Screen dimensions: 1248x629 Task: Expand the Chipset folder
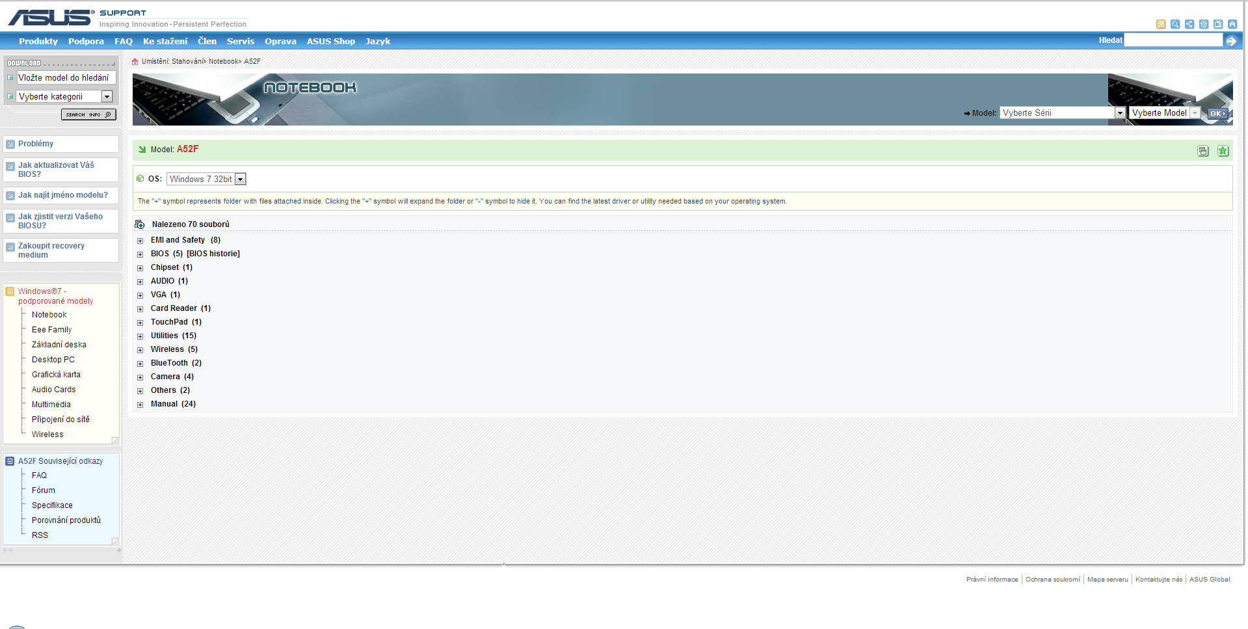pos(140,268)
